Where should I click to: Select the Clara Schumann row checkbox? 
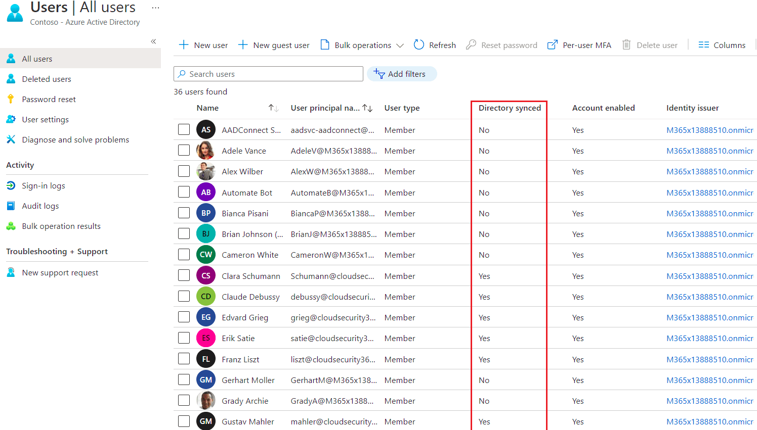click(x=184, y=276)
